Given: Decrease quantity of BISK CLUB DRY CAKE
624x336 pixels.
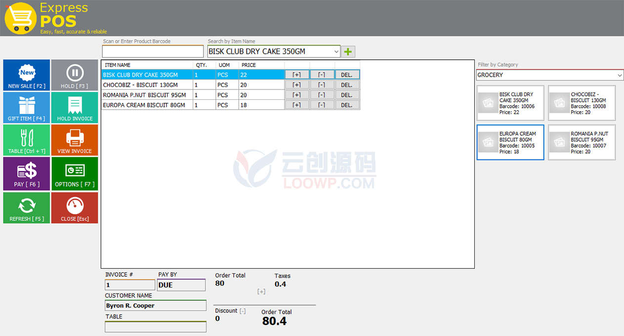Looking at the screenshot, I should pos(322,75).
